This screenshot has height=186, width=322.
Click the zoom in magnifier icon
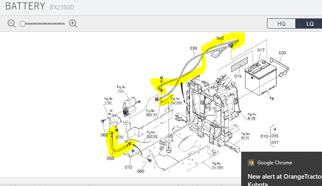(73, 24)
